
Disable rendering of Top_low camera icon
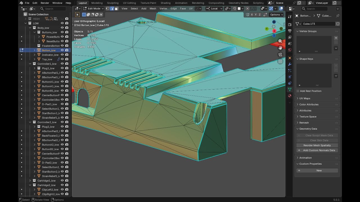[67, 59]
